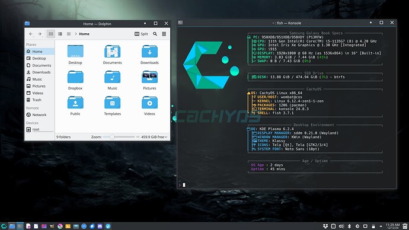Image resolution: width=409 pixels, height=230 pixels.
Task: Open Dolphin's hamburger menu
Action: pyautogui.click(x=164, y=34)
